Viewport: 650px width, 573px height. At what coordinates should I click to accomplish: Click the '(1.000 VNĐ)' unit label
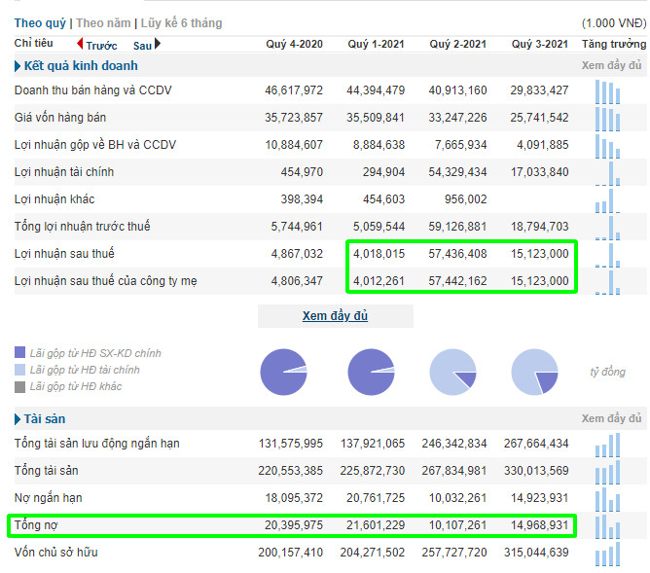[x=614, y=23]
